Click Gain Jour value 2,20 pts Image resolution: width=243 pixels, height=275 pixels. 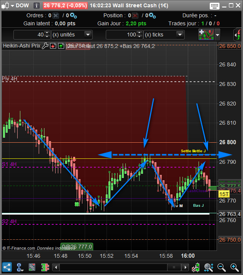(136, 23)
